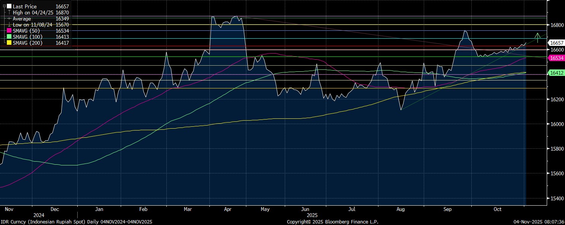Click the High marker icon in legend

coord(9,13)
